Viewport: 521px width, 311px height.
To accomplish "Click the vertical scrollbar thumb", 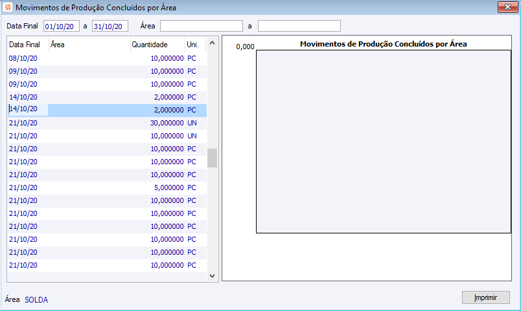I will coord(213,158).
